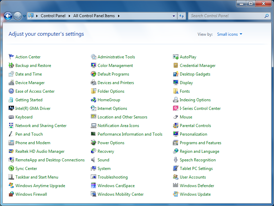Click the Power Options icon

[x=94, y=142]
